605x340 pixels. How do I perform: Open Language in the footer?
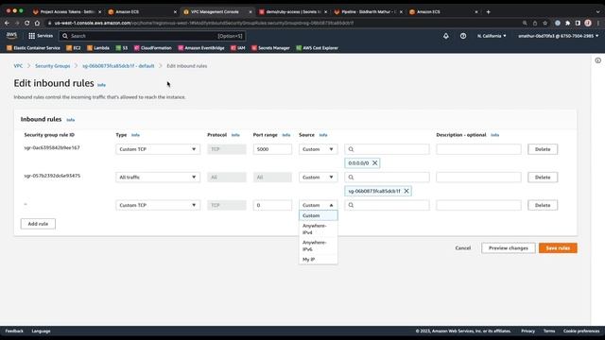point(41,331)
